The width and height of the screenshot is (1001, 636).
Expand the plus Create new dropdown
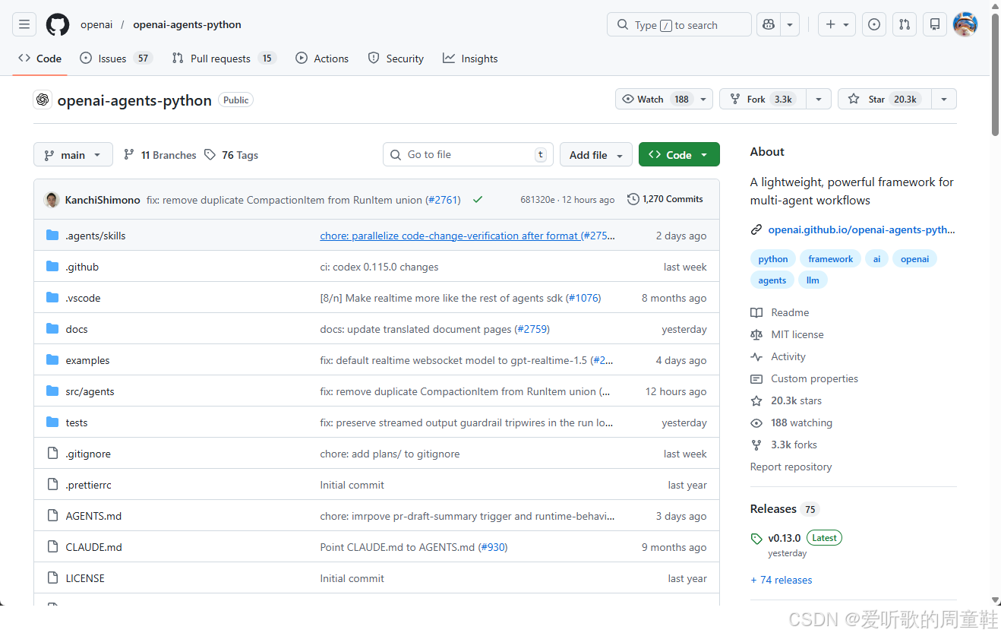(837, 24)
